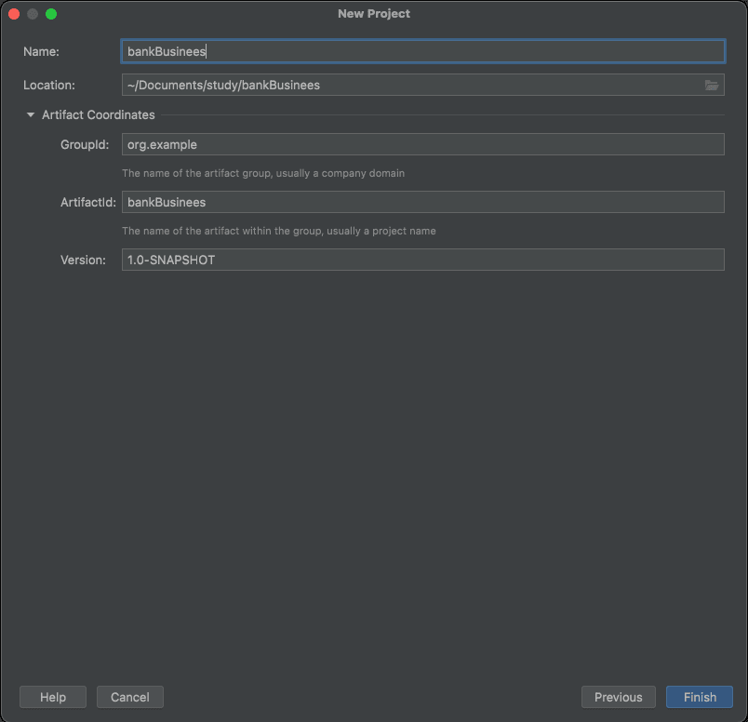This screenshot has height=722, width=748.
Task: Click the Location: label
Action: 49,85
